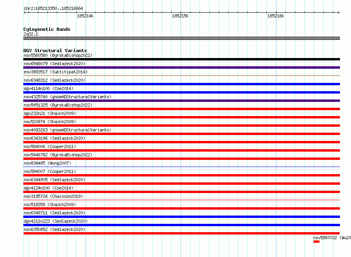Open nsv3195724 (Chaisson2019) label

(x=53, y=196)
